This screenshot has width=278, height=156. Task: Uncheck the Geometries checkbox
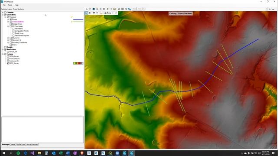[5, 15]
